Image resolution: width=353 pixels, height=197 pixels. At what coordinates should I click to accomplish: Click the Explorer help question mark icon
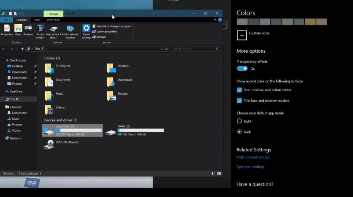[220, 20]
